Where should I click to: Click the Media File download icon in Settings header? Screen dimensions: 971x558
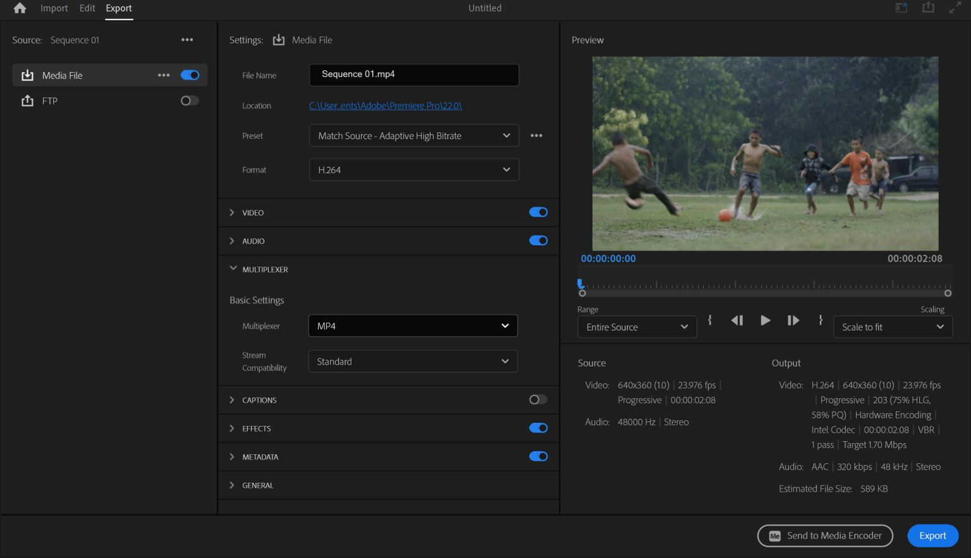pyautogui.click(x=279, y=39)
